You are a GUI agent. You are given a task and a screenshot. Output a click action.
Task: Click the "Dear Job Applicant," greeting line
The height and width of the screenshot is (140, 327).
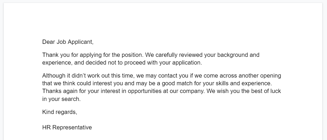click(x=68, y=42)
